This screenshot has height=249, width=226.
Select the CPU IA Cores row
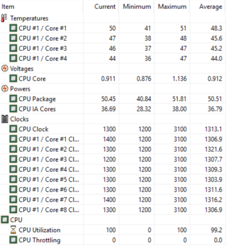tap(37, 109)
